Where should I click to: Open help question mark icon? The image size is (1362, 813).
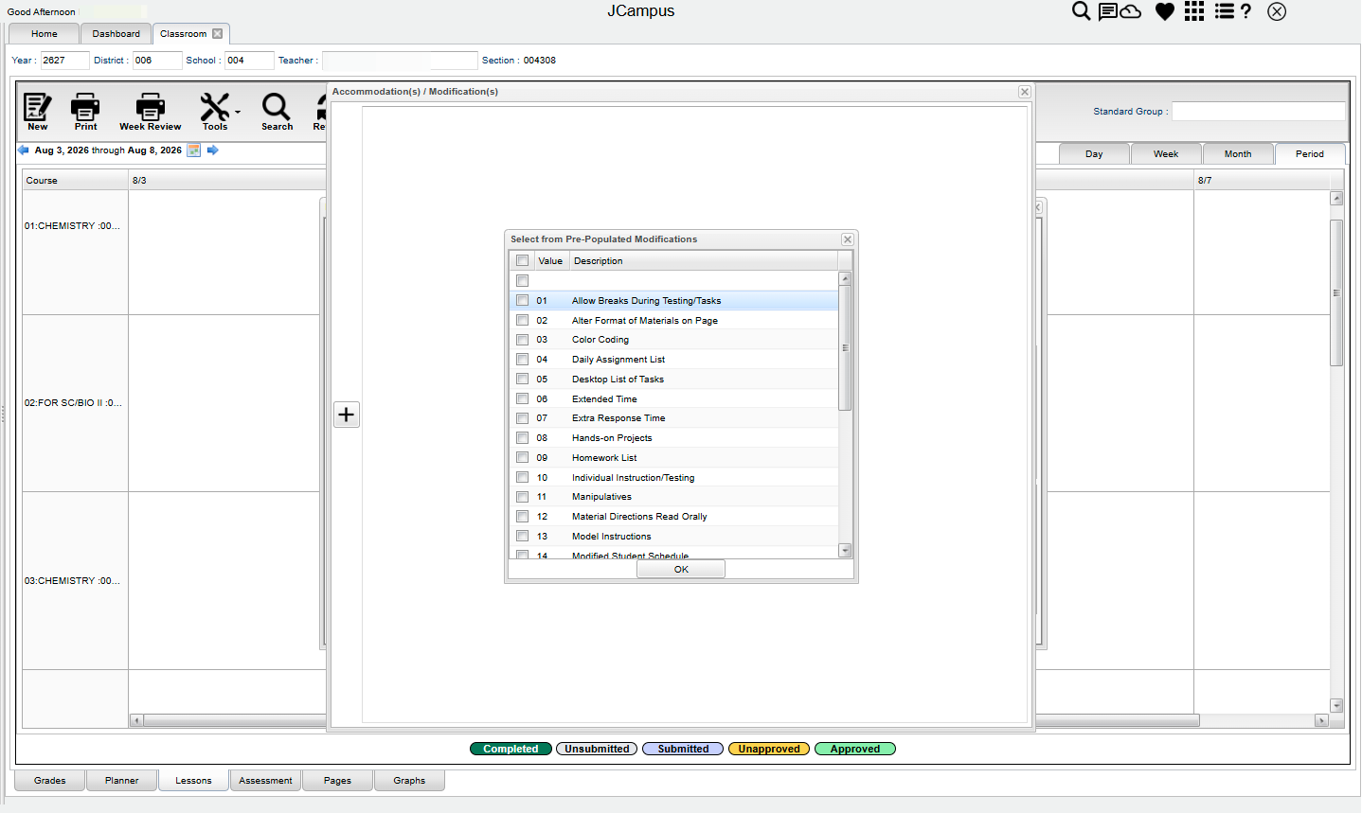click(1246, 11)
